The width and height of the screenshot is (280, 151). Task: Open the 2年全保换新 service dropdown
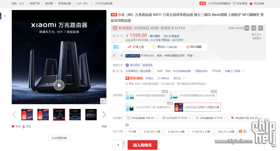(x=142, y=118)
